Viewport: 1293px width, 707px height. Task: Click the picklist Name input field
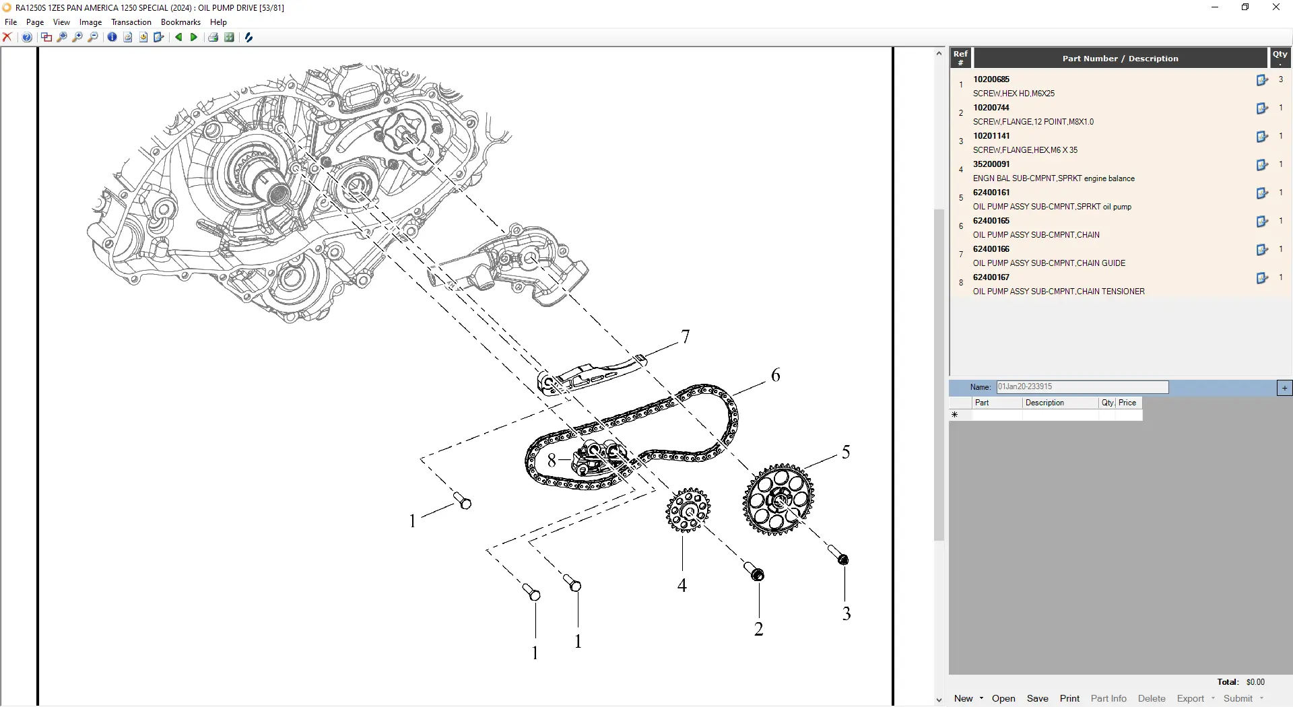click(1082, 387)
